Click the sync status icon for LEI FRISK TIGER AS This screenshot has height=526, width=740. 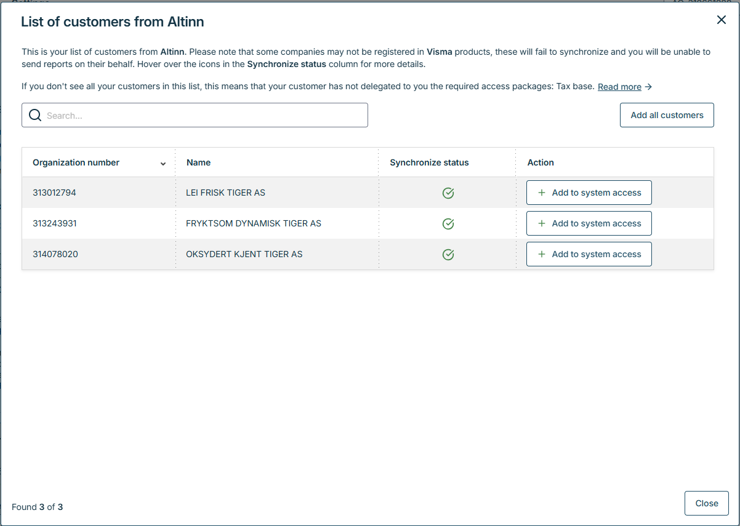[x=448, y=193]
